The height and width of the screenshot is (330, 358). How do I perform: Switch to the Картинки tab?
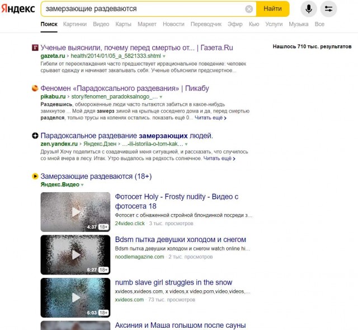coord(75,24)
